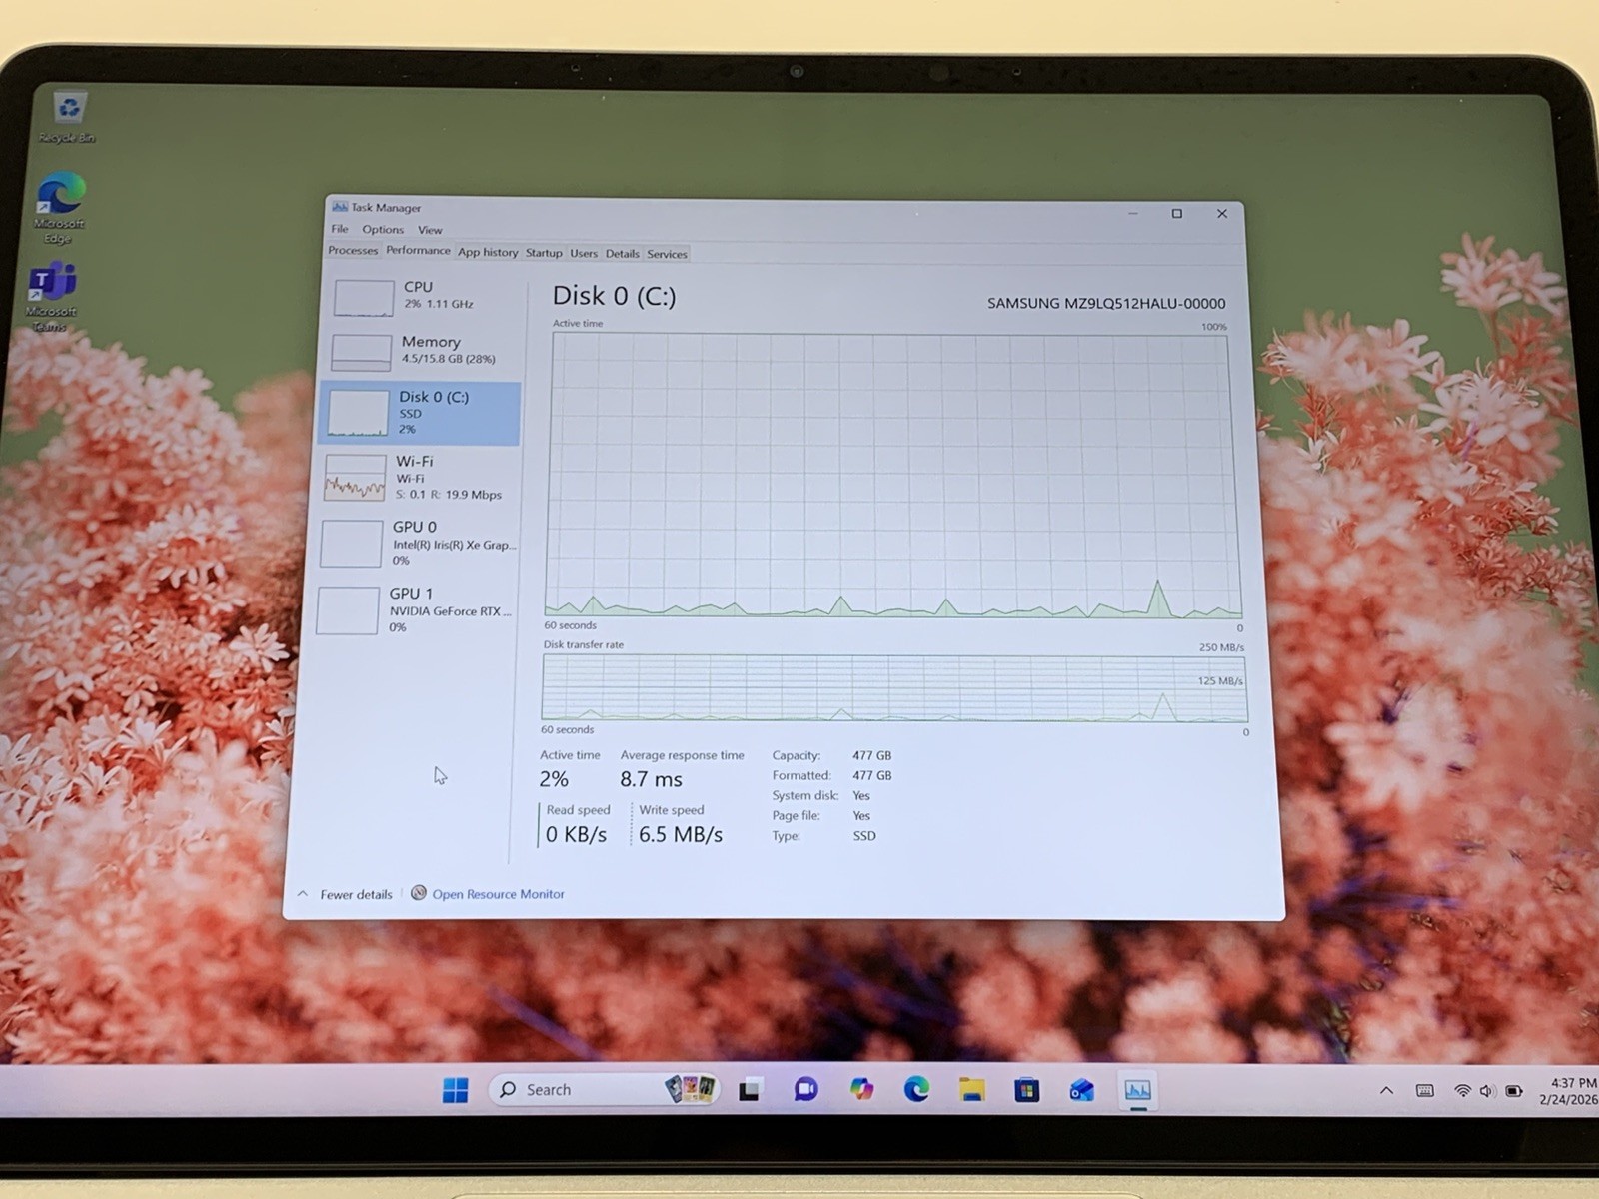Close the Task Manager window
1599x1199 pixels.
[1221, 213]
